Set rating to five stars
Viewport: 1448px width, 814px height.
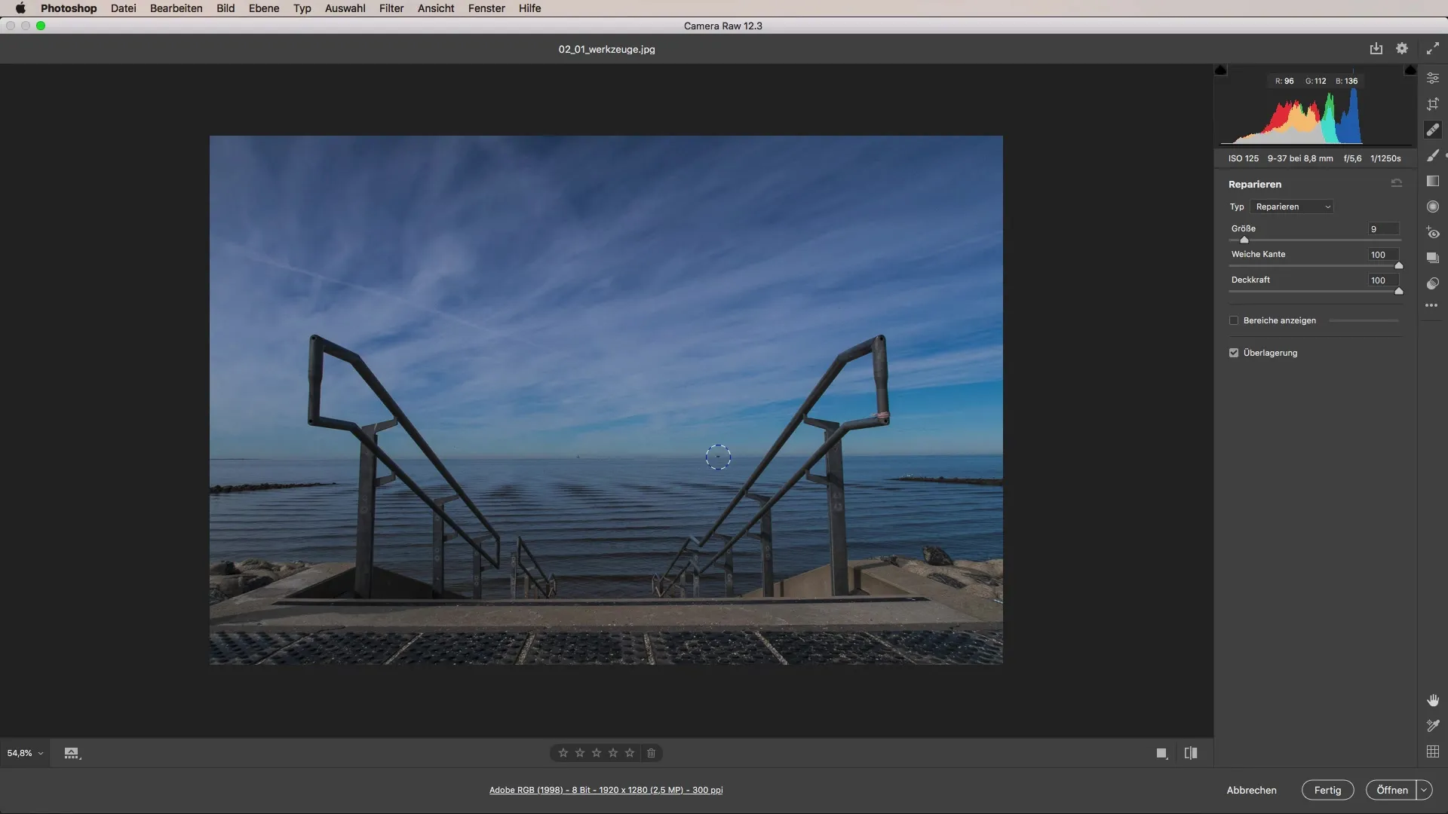point(630,753)
